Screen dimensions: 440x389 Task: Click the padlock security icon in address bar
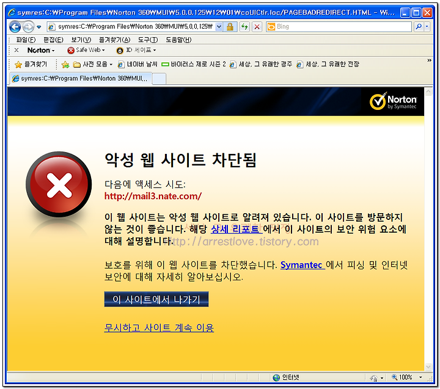click(x=230, y=27)
